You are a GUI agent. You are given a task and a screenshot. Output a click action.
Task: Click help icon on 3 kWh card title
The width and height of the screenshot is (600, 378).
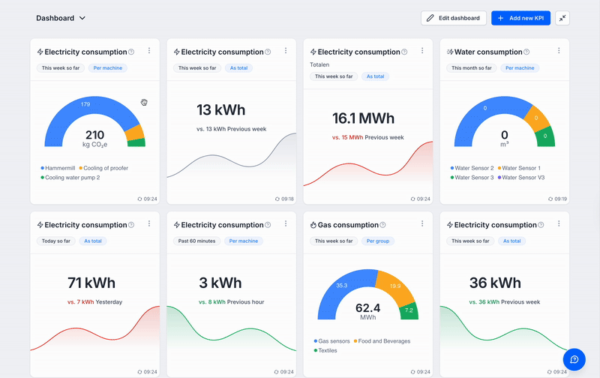click(x=268, y=225)
